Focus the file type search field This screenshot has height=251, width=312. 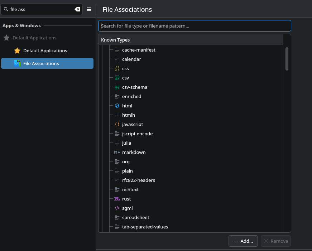click(195, 26)
